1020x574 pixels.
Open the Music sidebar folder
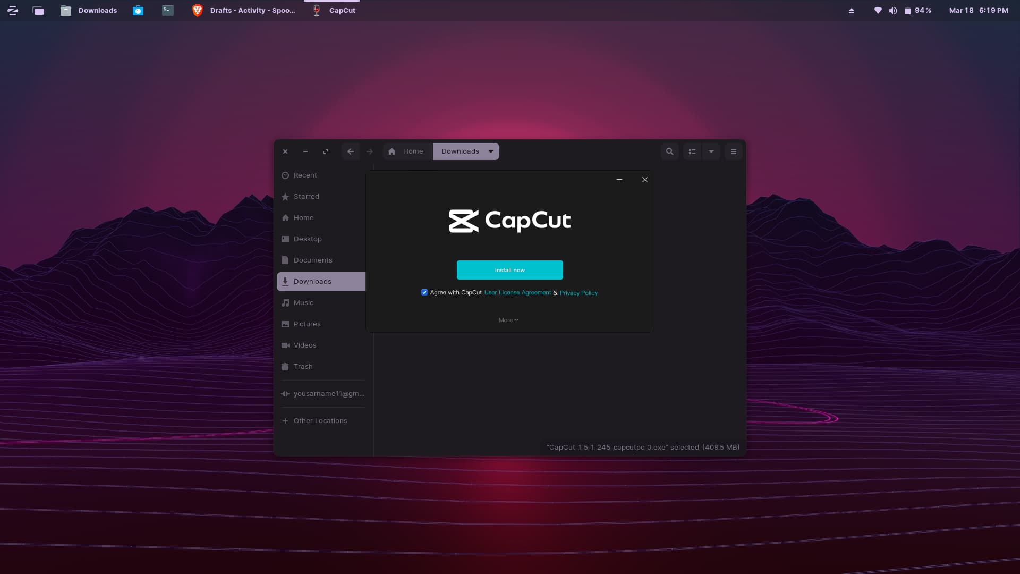321,303
